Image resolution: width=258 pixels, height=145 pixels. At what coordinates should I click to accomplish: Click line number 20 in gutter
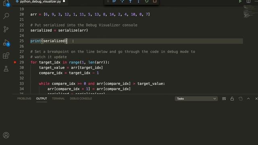click(x=21, y=14)
